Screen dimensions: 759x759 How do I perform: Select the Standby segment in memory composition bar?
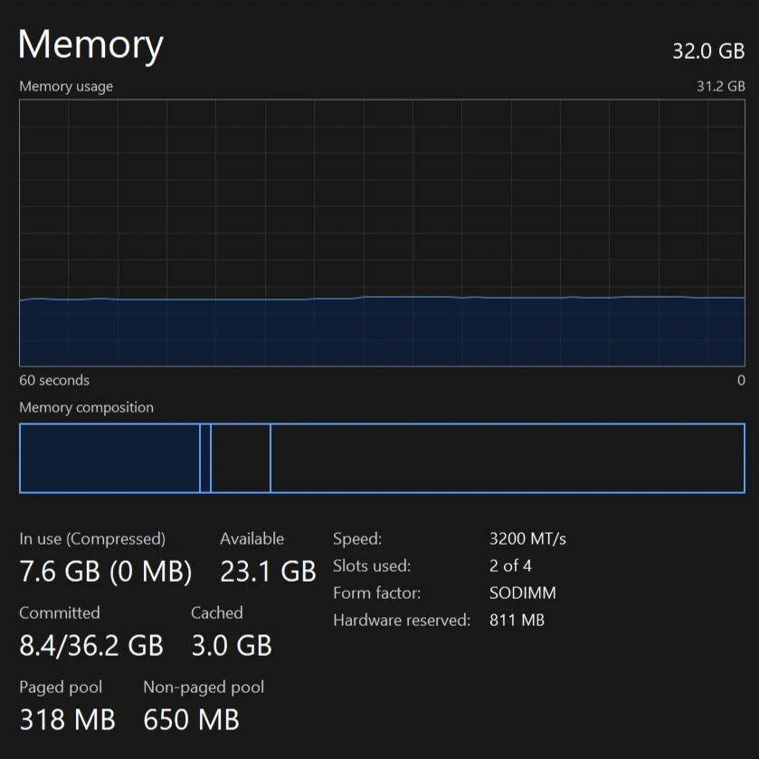[x=241, y=459]
